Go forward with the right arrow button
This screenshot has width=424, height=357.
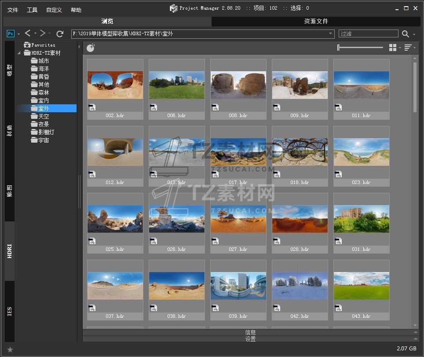point(43,33)
